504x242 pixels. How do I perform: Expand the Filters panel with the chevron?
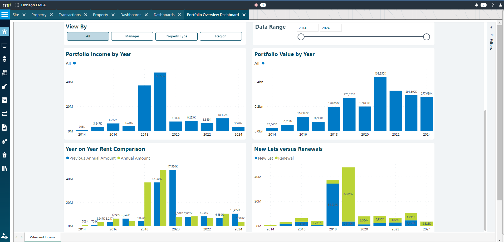click(x=492, y=27)
